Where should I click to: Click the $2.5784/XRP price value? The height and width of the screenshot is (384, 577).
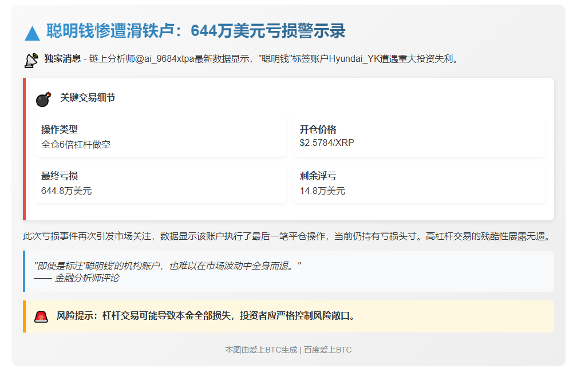coord(327,142)
